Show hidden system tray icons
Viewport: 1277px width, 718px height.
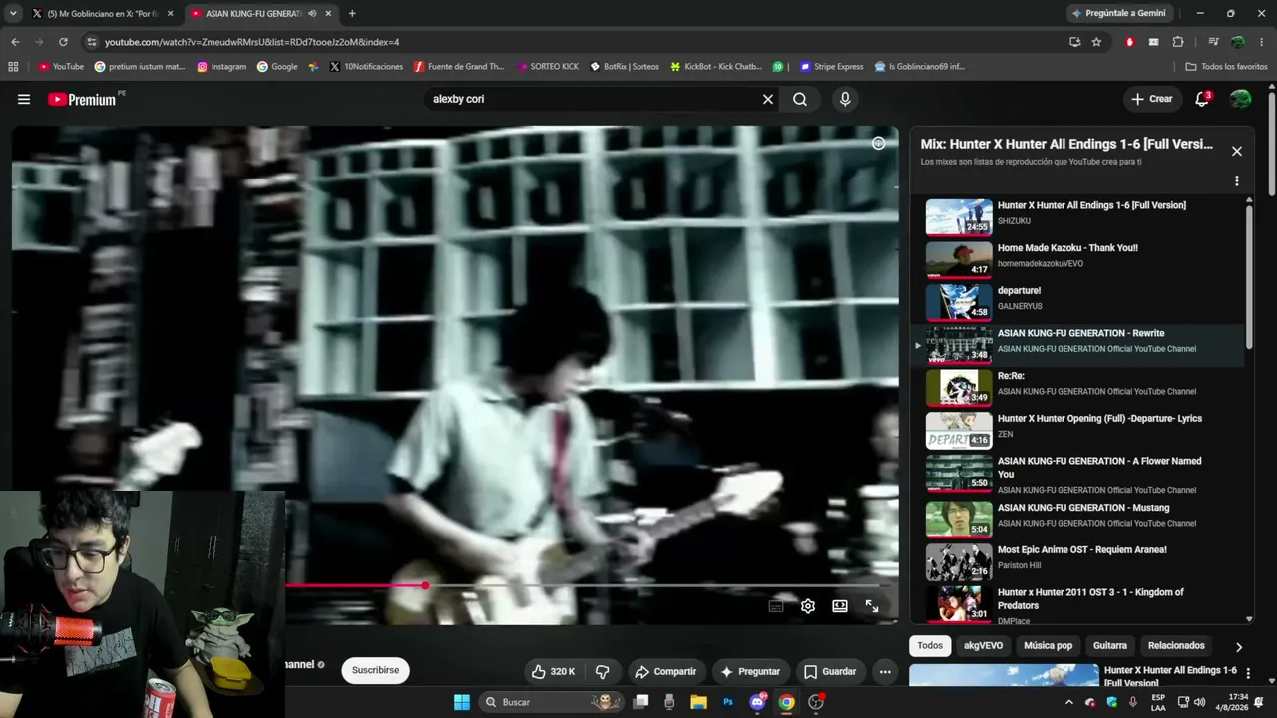[x=1069, y=702]
